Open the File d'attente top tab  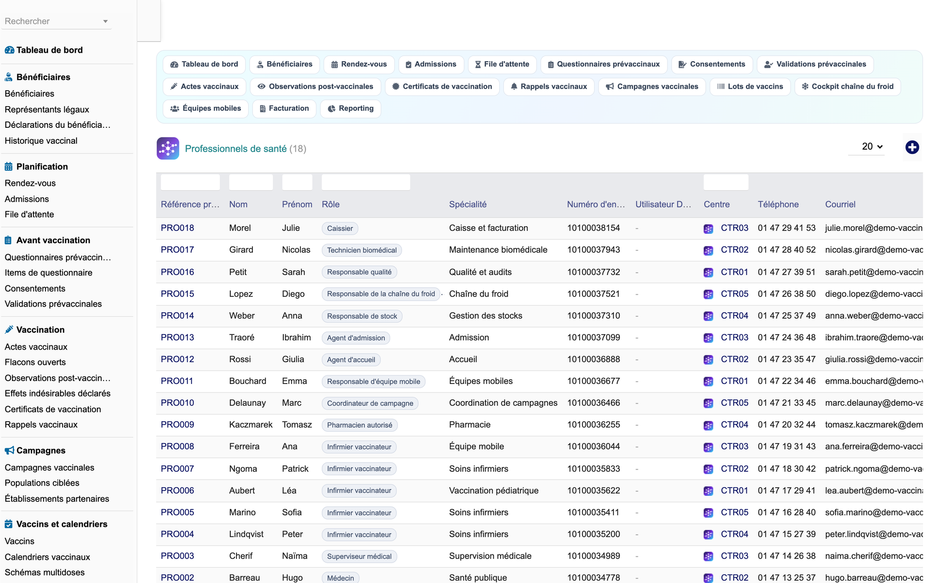tap(502, 64)
